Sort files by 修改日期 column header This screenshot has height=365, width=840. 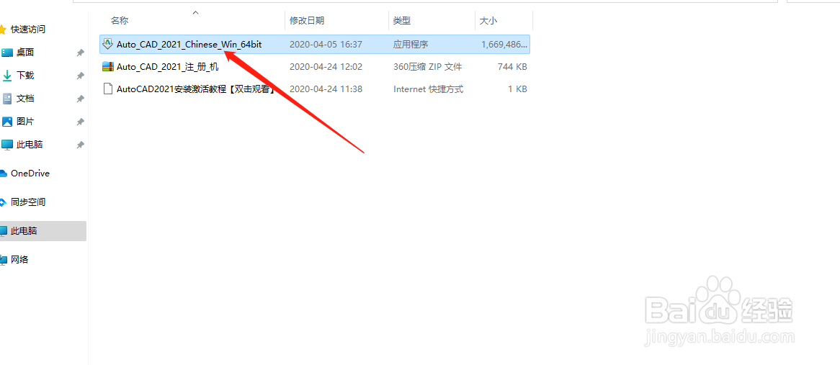pyautogui.click(x=306, y=20)
